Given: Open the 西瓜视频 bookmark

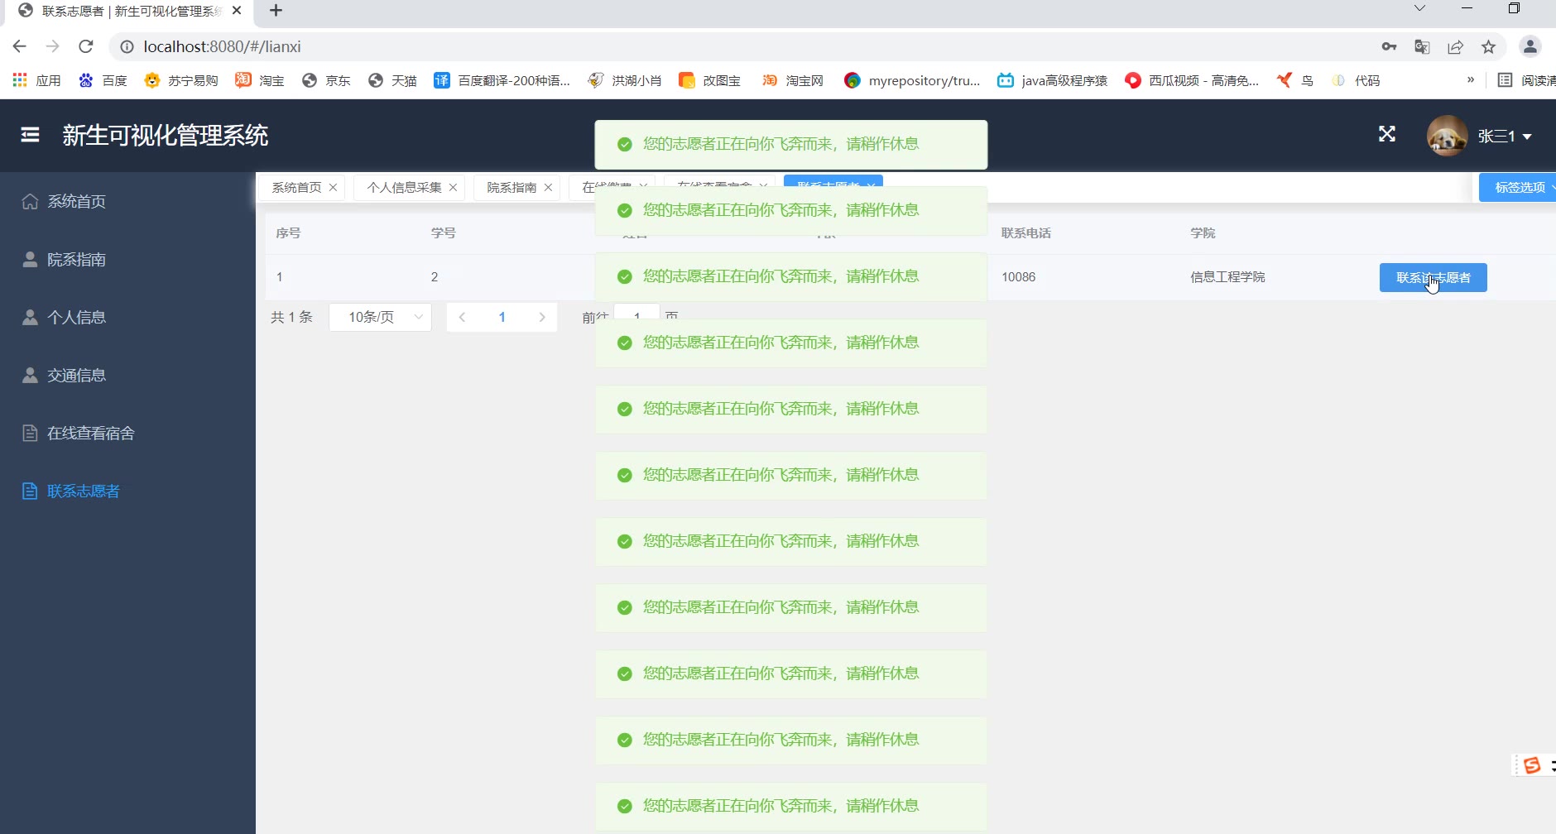Looking at the screenshot, I should tap(1192, 80).
